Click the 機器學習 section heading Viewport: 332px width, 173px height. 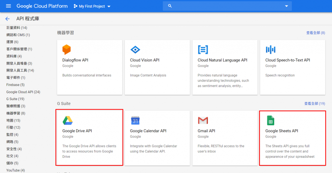65,33
